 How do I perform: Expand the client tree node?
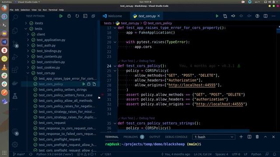28,34
